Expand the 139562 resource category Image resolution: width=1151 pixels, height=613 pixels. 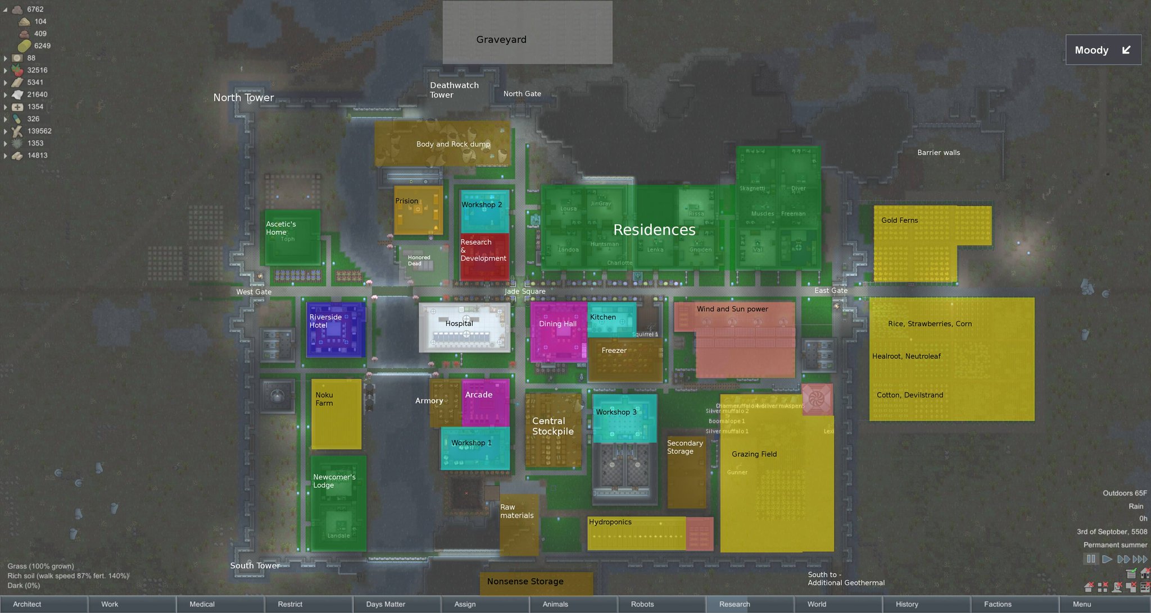[5, 131]
